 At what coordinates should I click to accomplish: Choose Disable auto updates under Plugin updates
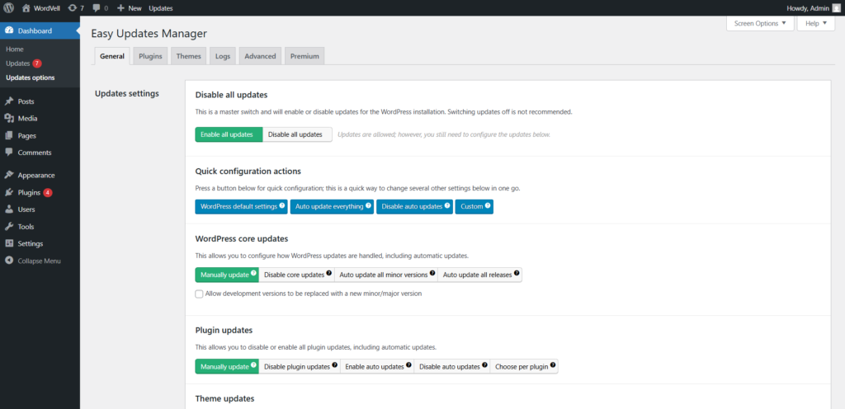click(x=452, y=366)
